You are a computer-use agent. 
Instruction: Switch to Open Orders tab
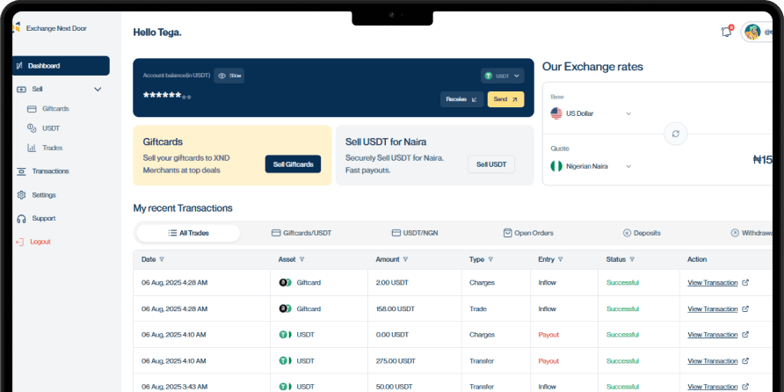click(528, 233)
